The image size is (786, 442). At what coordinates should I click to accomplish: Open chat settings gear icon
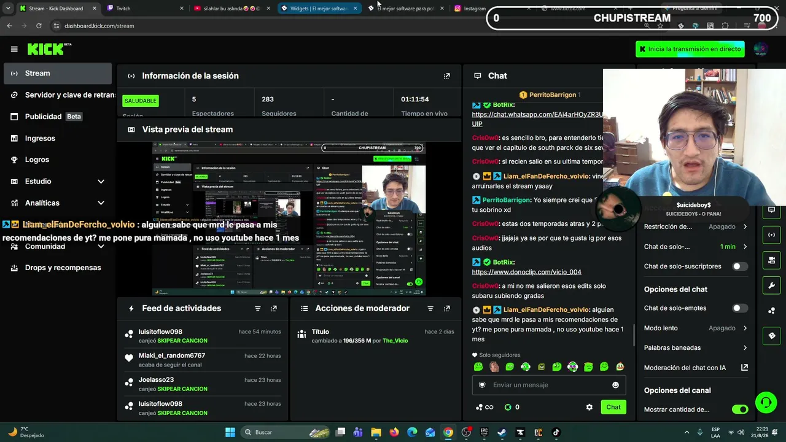pyautogui.click(x=589, y=407)
